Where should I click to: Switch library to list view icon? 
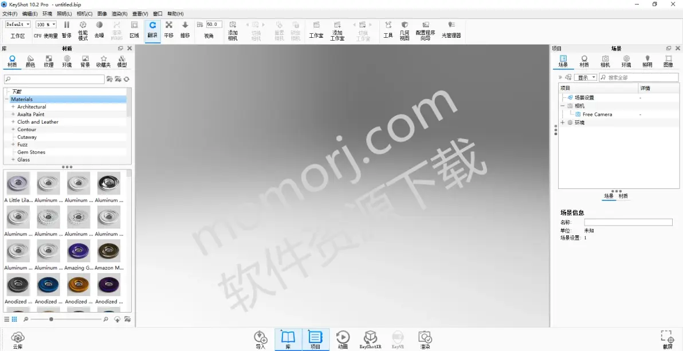click(x=6, y=319)
